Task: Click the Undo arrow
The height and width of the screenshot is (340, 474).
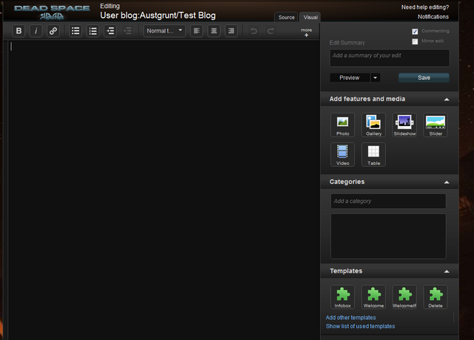Action: (253, 31)
